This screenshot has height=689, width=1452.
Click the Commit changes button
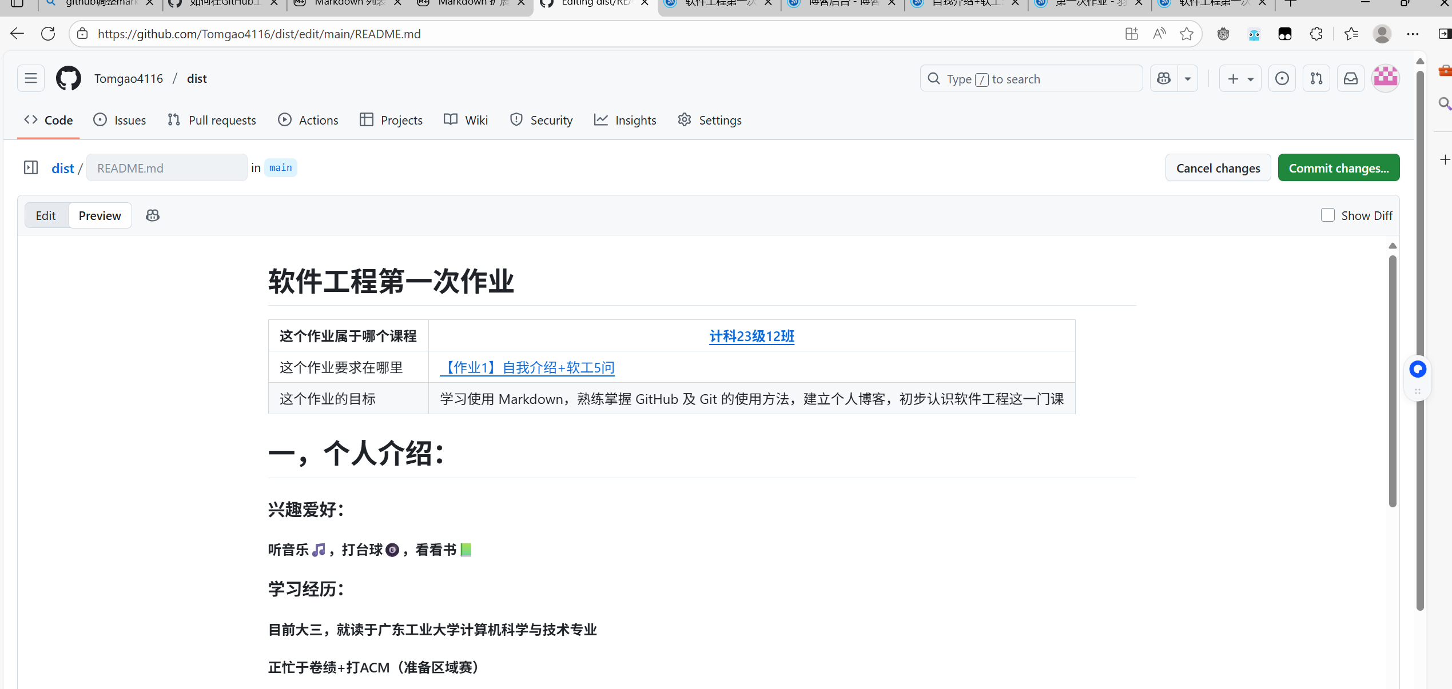click(1338, 167)
